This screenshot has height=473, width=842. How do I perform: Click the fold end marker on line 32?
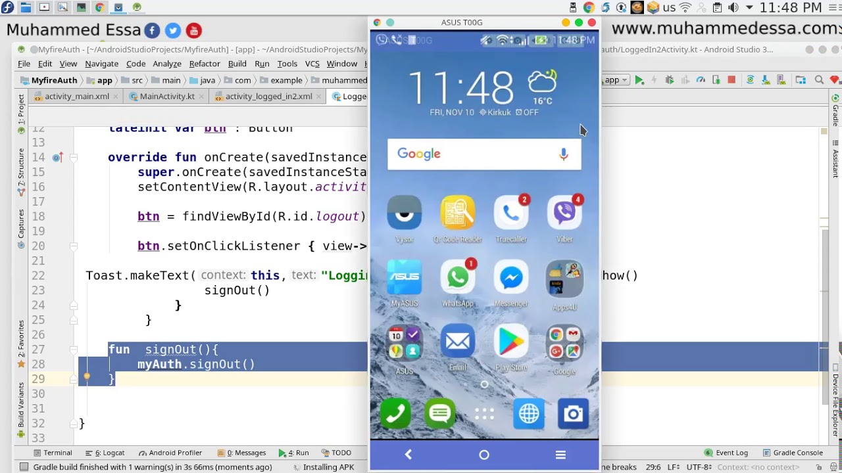click(x=74, y=424)
